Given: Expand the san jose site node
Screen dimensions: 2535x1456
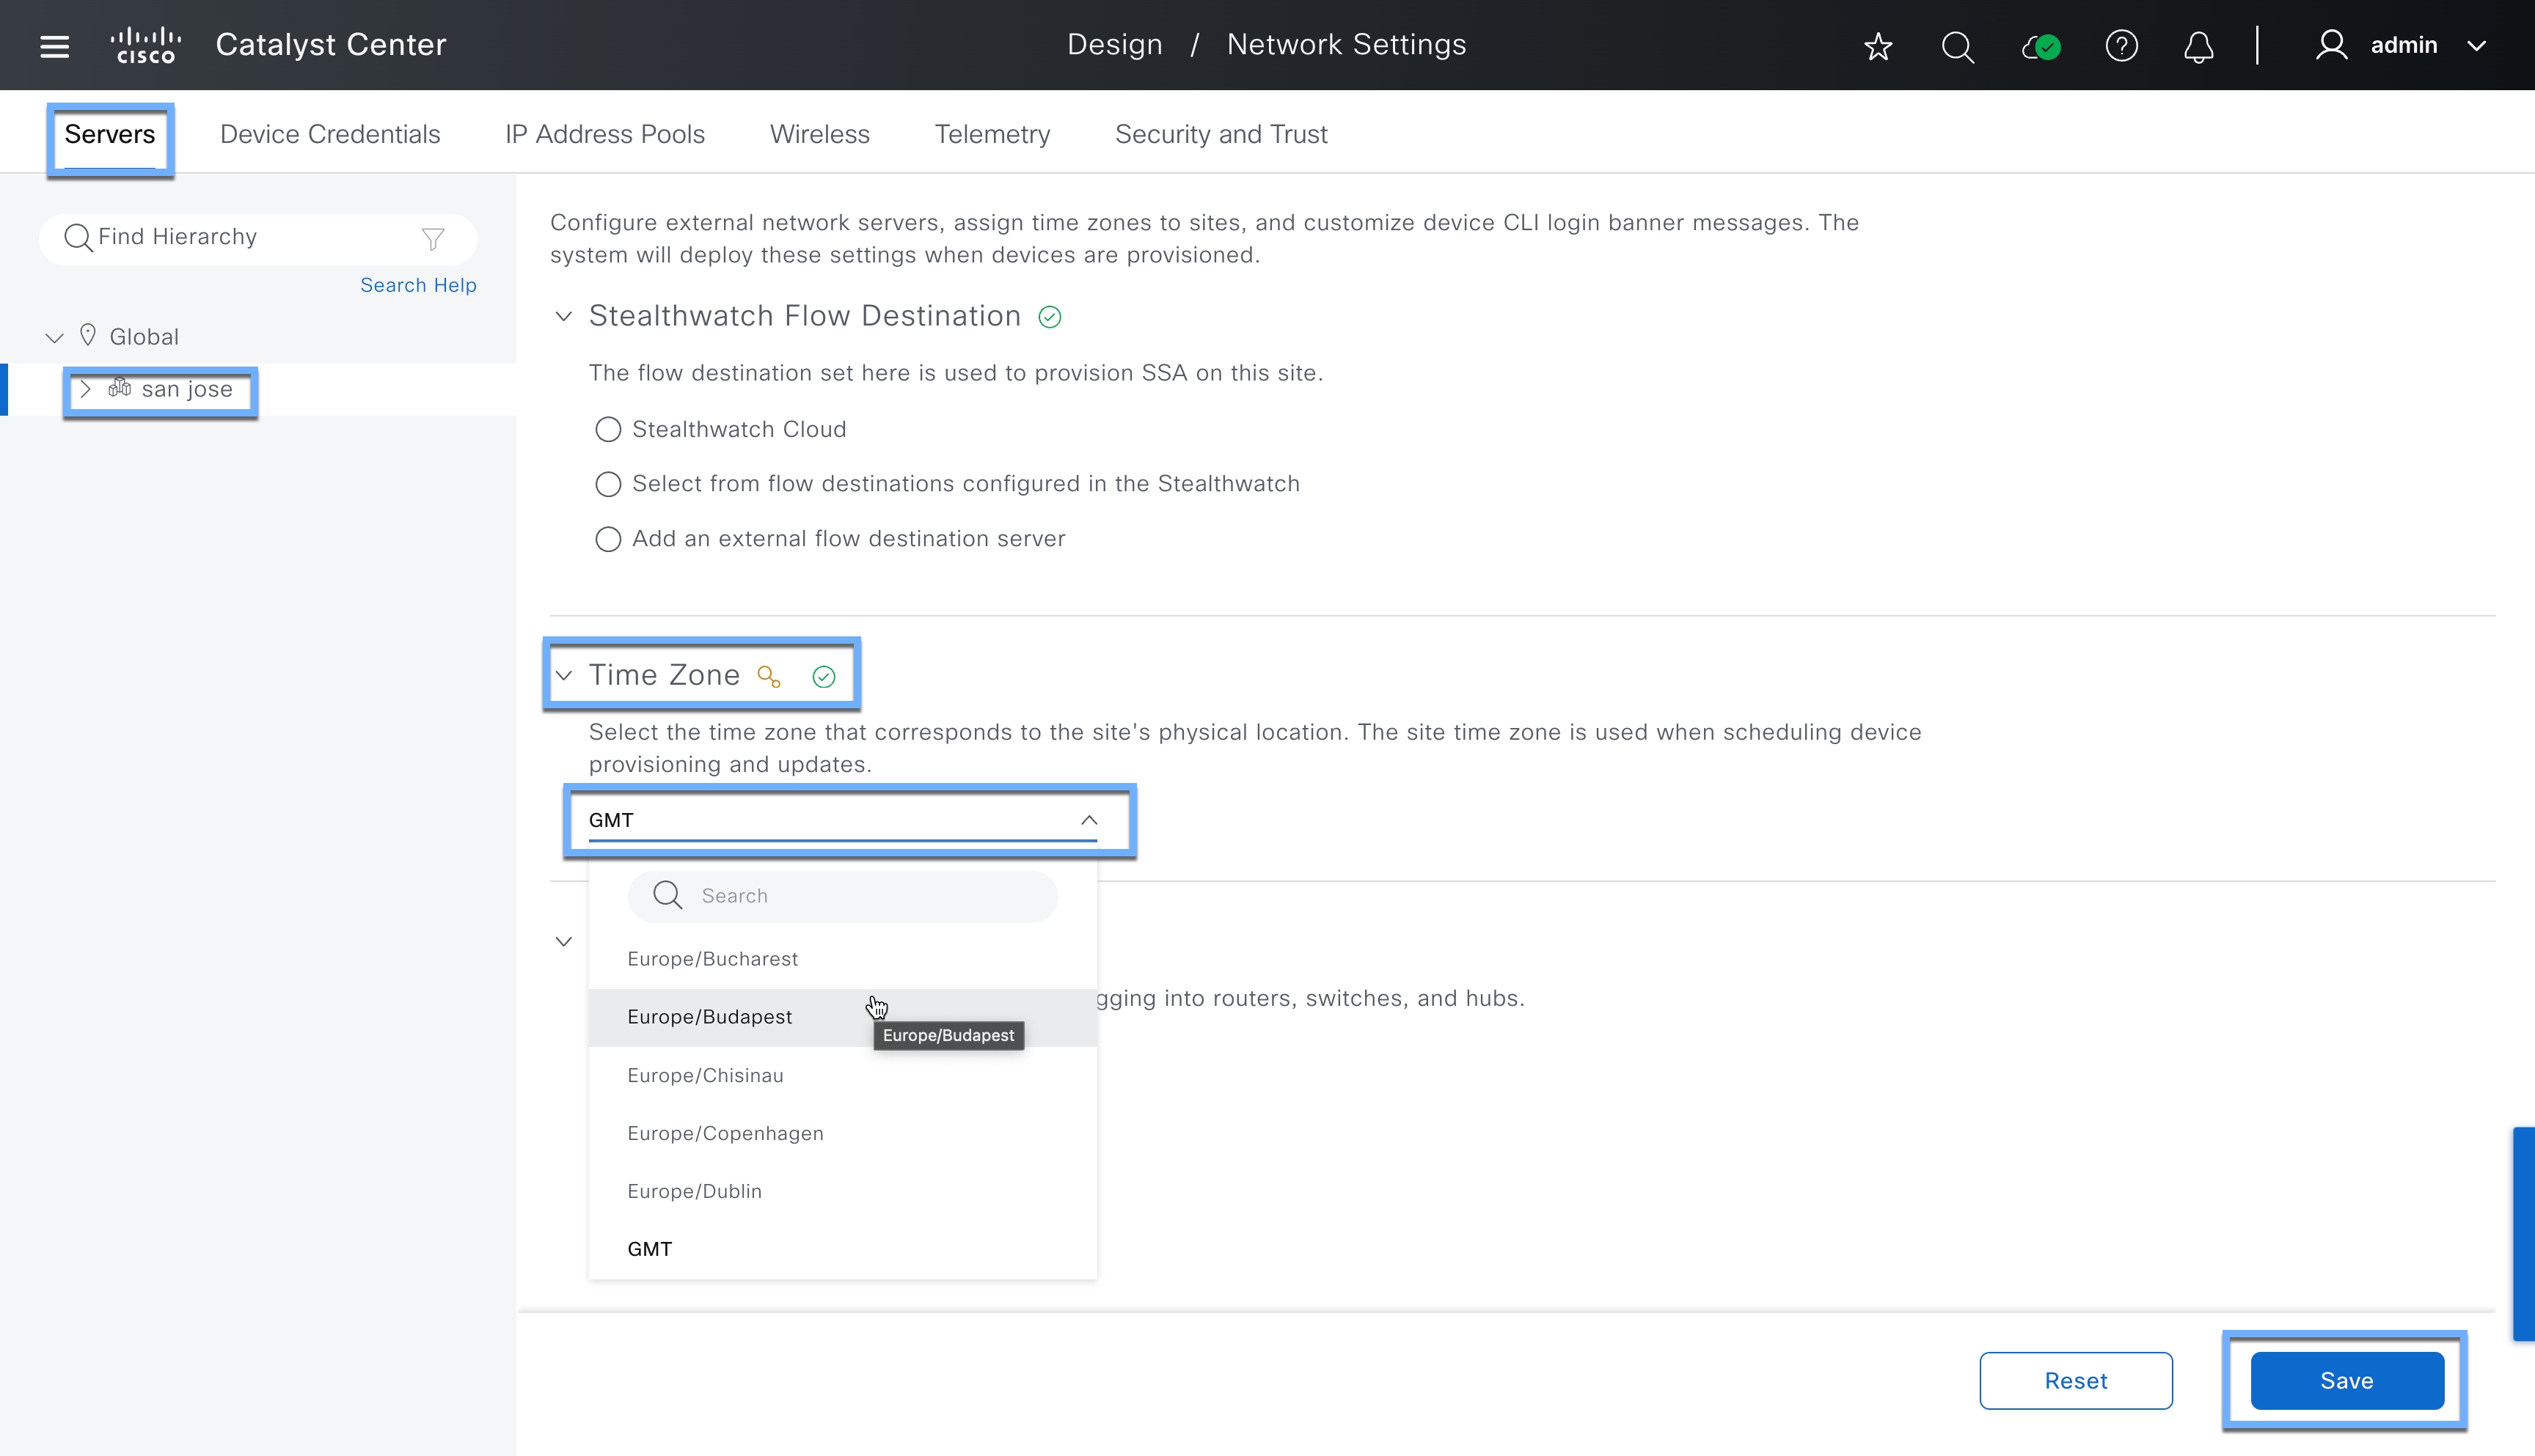Looking at the screenshot, I should tap(86, 389).
